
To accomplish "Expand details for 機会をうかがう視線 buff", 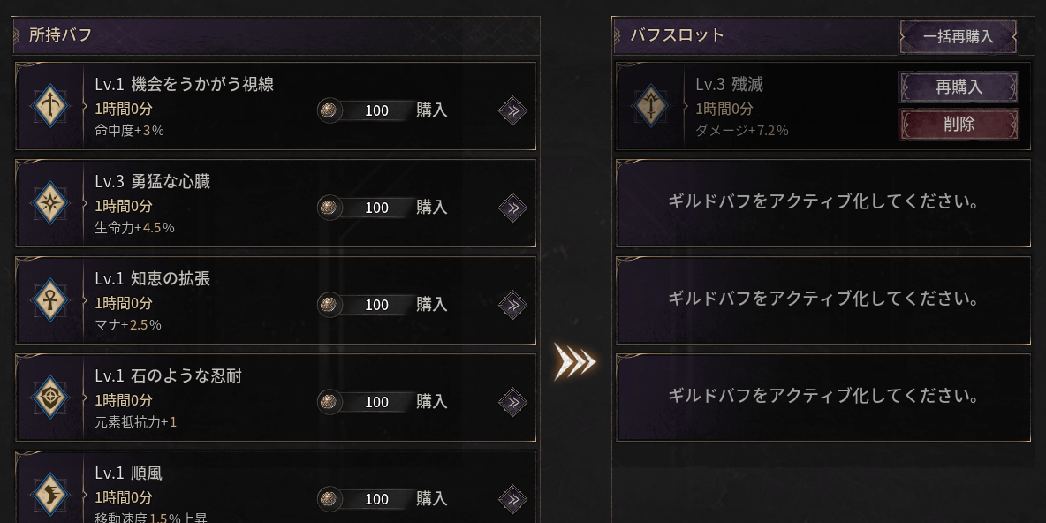I will click(512, 110).
